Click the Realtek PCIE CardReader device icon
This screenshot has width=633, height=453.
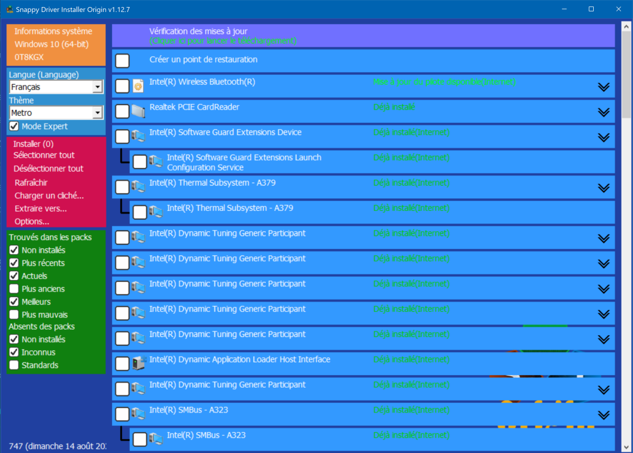point(138,111)
